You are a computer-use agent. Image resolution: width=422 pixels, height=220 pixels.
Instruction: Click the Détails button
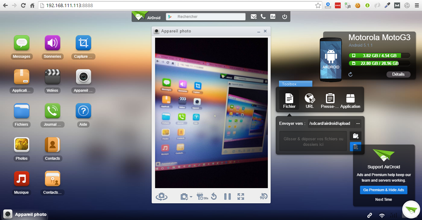[398, 74]
